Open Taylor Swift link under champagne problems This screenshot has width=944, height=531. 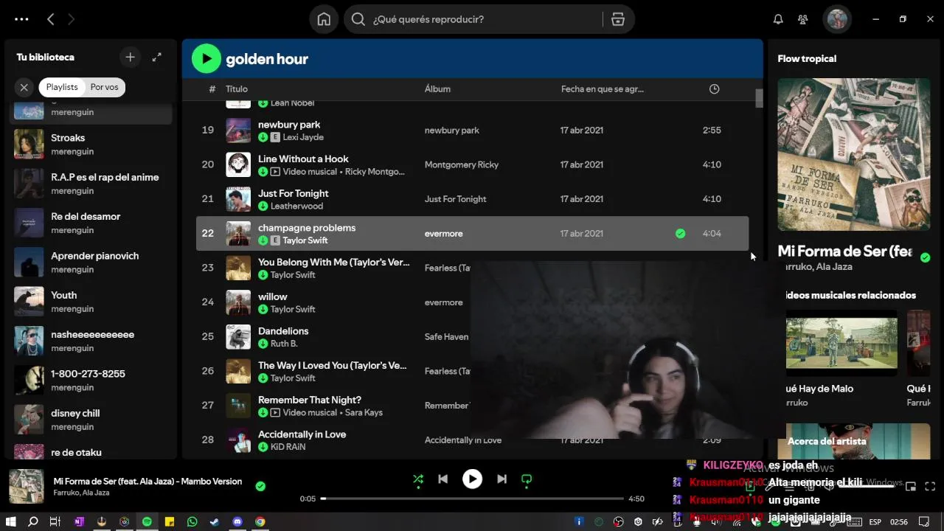[305, 240]
